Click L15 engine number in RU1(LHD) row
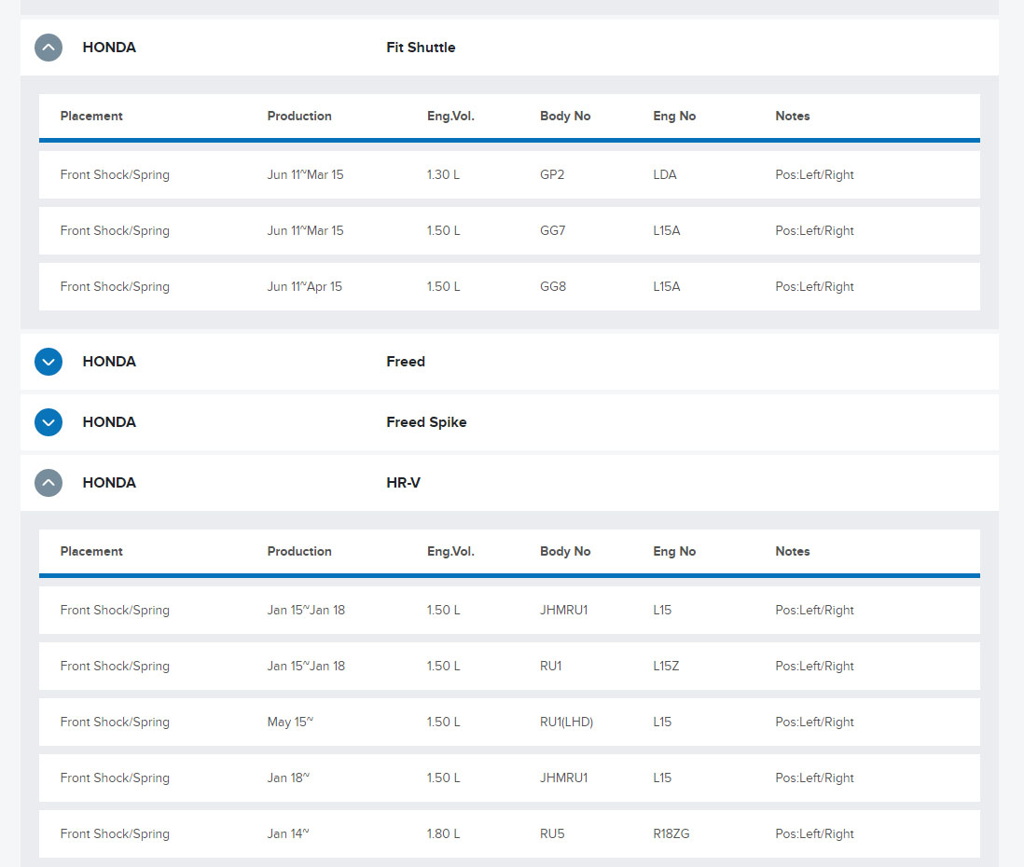The image size is (1024, 867). [x=662, y=722]
